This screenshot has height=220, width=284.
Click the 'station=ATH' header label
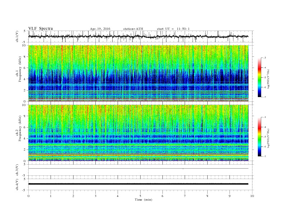coord(133,29)
